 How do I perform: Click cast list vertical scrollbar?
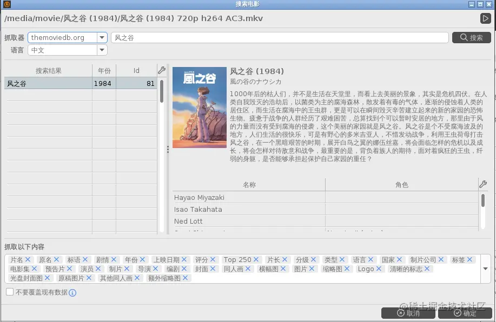(482, 200)
